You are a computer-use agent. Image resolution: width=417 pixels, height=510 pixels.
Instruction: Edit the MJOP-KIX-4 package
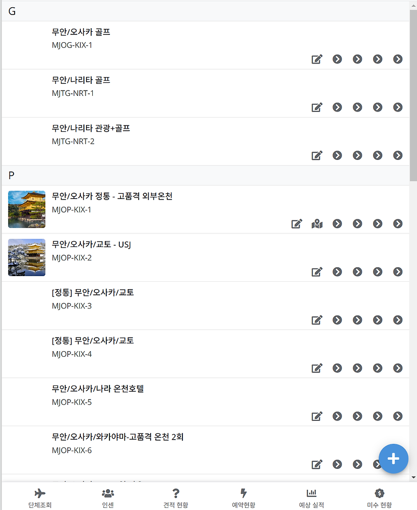tap(317, 368)
